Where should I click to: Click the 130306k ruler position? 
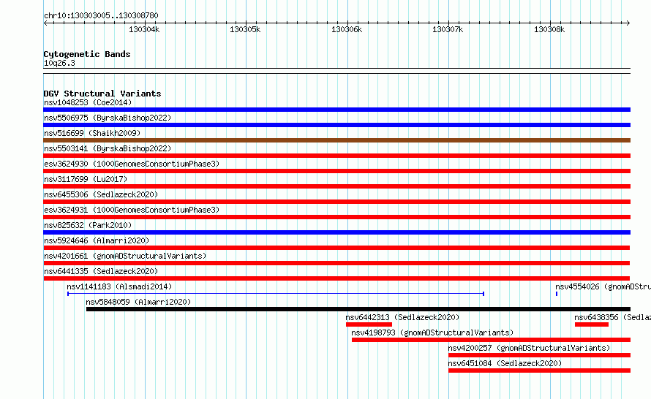click(x=347, y=29)
